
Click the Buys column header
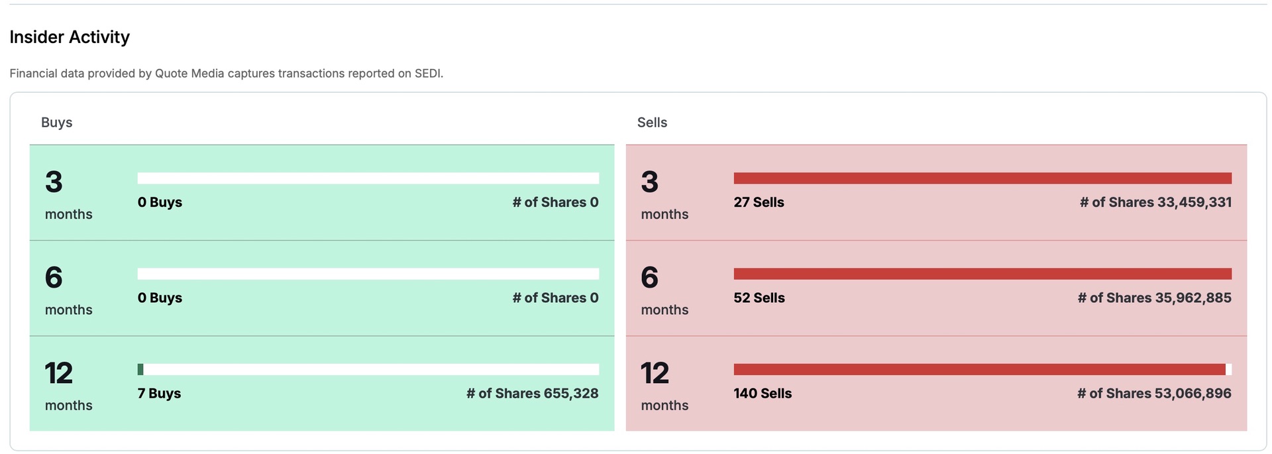tap(57, 123)
